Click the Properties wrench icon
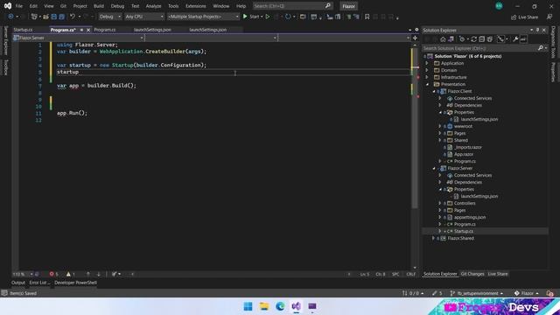 click(x=515, y=39)
